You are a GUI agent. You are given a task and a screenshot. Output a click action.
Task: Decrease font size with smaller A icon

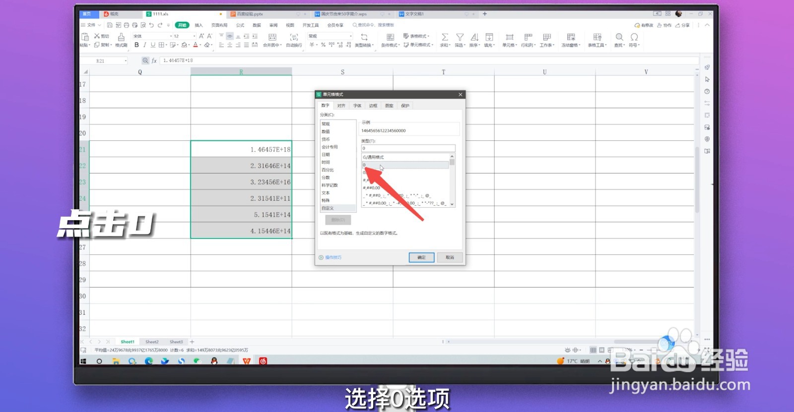pos(209,36)
